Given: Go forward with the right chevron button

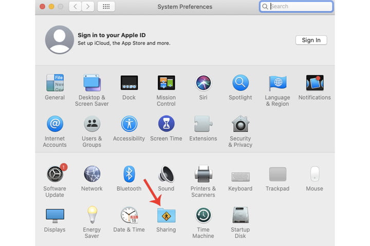Looking at the screenshot, I should point(88,6).
